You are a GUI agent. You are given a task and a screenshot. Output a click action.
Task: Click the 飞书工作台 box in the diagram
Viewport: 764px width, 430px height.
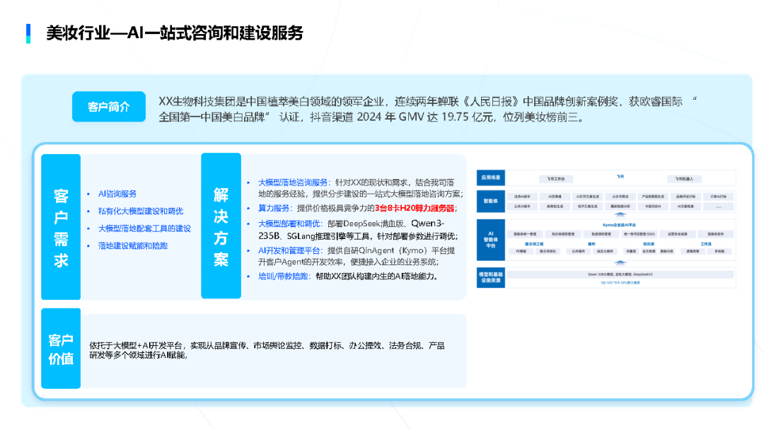click(x=556, y=179)
